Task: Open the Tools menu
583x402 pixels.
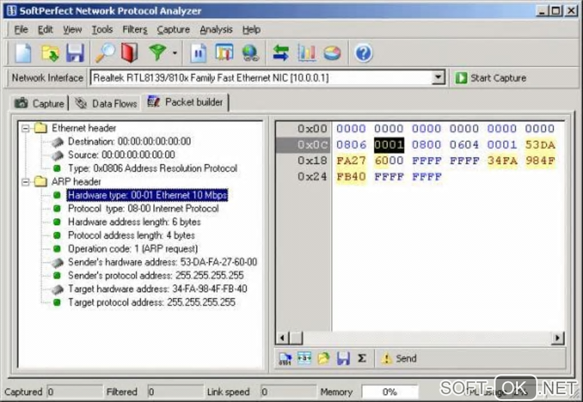Action: tap(102, 29)
